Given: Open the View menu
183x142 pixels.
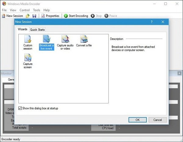Looking at the screenshot, I should [x=13, y=10].
